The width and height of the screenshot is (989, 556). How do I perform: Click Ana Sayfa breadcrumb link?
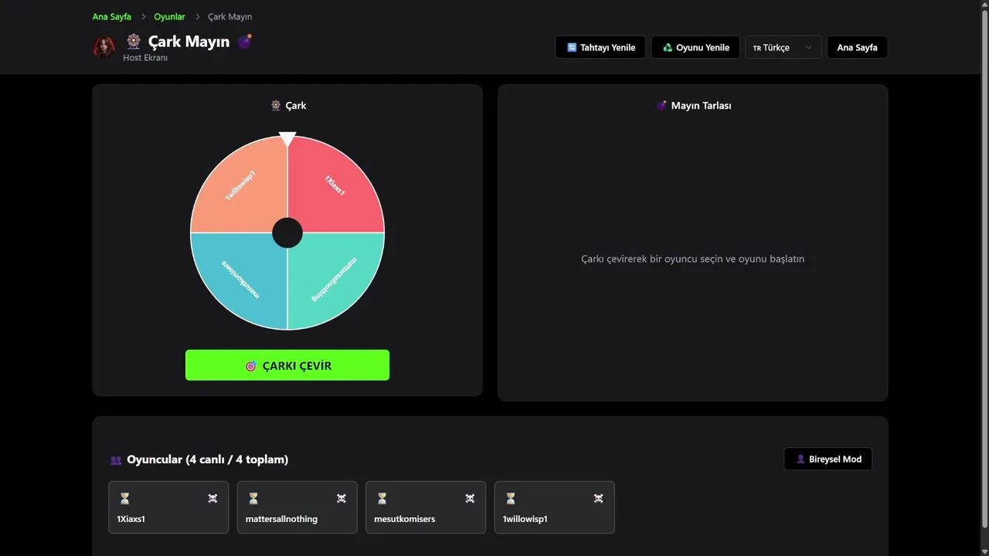[x=112, y=17]
